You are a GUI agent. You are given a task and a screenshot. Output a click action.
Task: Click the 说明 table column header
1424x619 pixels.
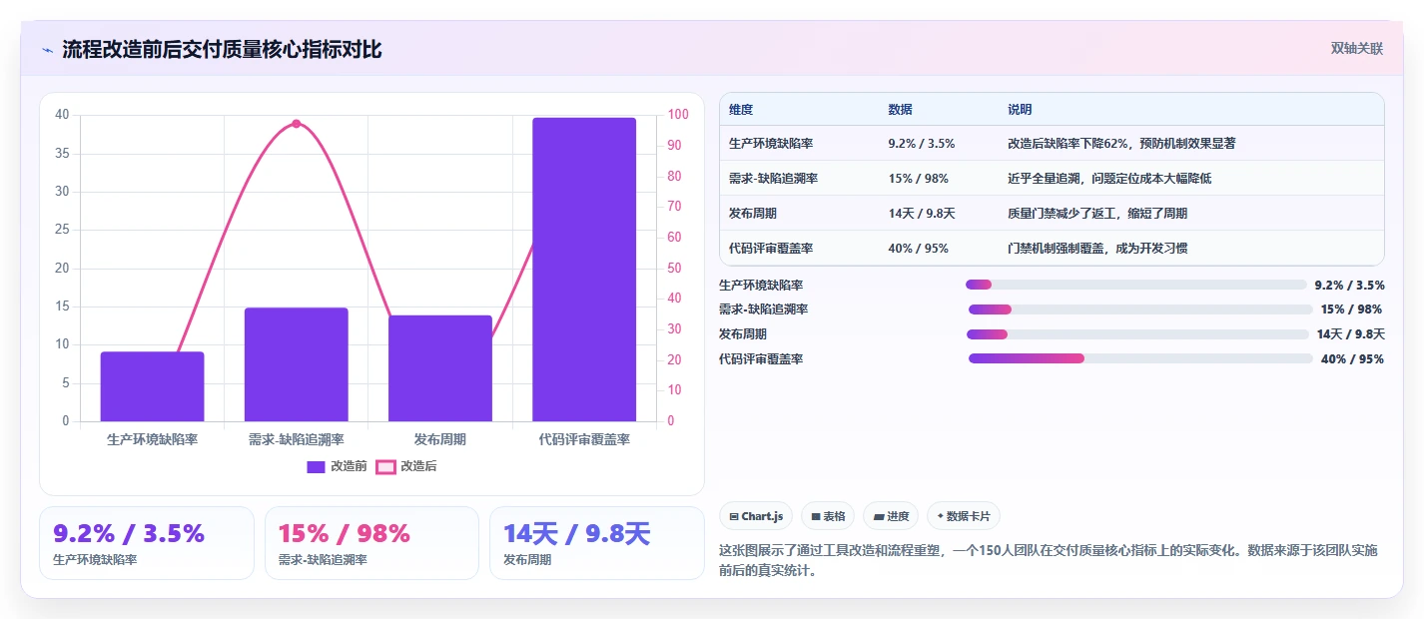point(1020,110)
